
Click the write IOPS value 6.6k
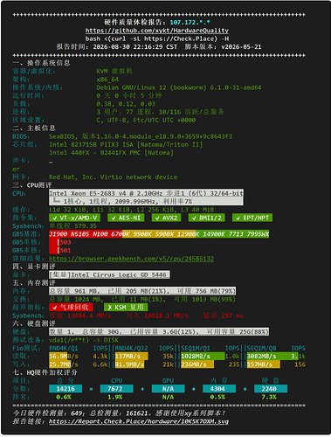click(x=100, y=364)
